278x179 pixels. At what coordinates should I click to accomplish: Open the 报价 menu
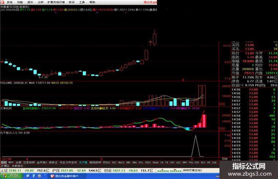(30, 2)
